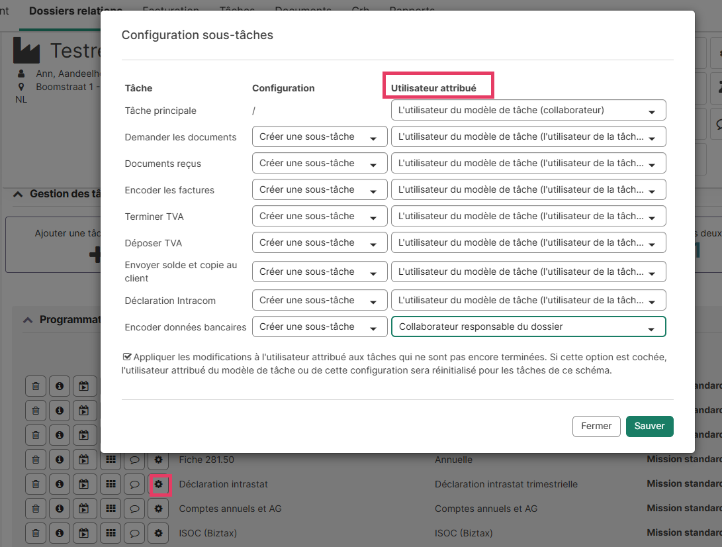Delete the Fiche 281.50 row with trash icon
This screenshot has height=547, width=722.
tap(36, 460)
